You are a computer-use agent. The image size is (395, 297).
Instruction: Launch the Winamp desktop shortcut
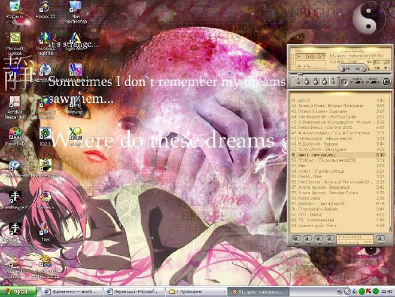pos(75,105)
